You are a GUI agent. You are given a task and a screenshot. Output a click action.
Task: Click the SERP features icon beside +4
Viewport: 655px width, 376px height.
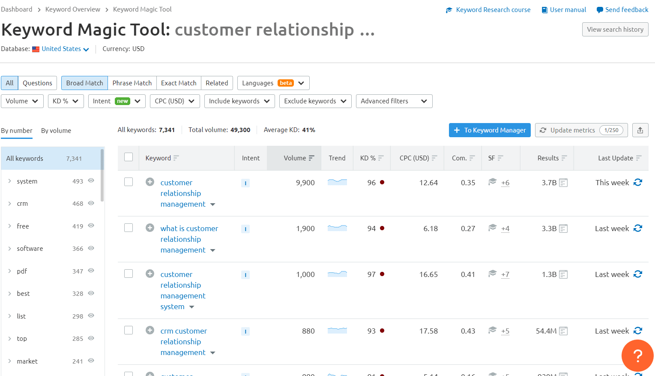point(493,228)
